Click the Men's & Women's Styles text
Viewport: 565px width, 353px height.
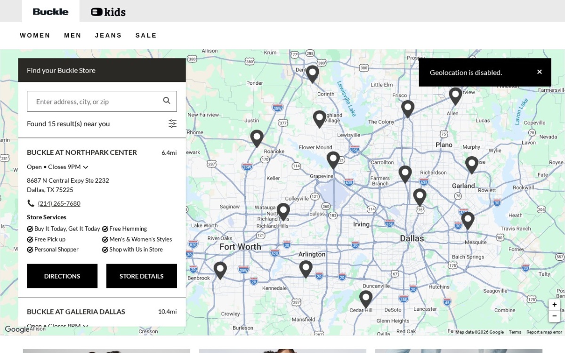(141, 239)
